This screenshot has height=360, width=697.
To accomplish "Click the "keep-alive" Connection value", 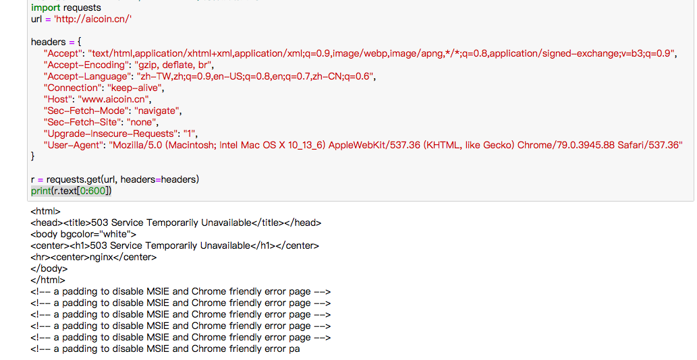I will point(135,88).
